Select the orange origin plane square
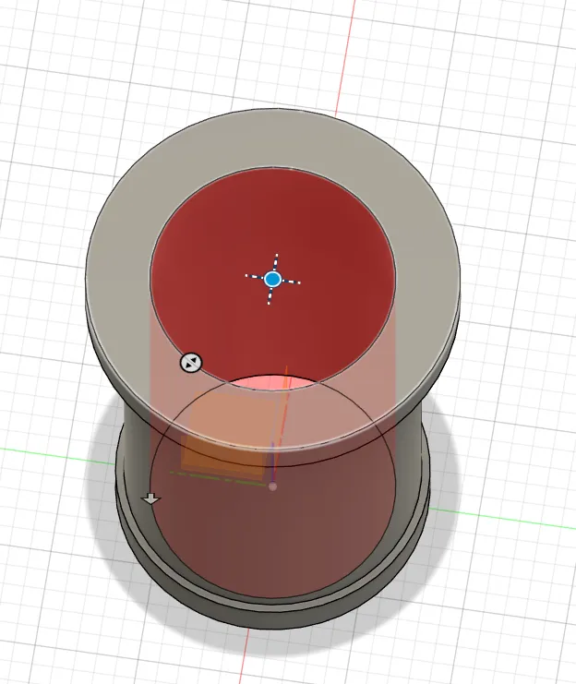The height and width of the screenshot is (684, 576). point(227,437)
